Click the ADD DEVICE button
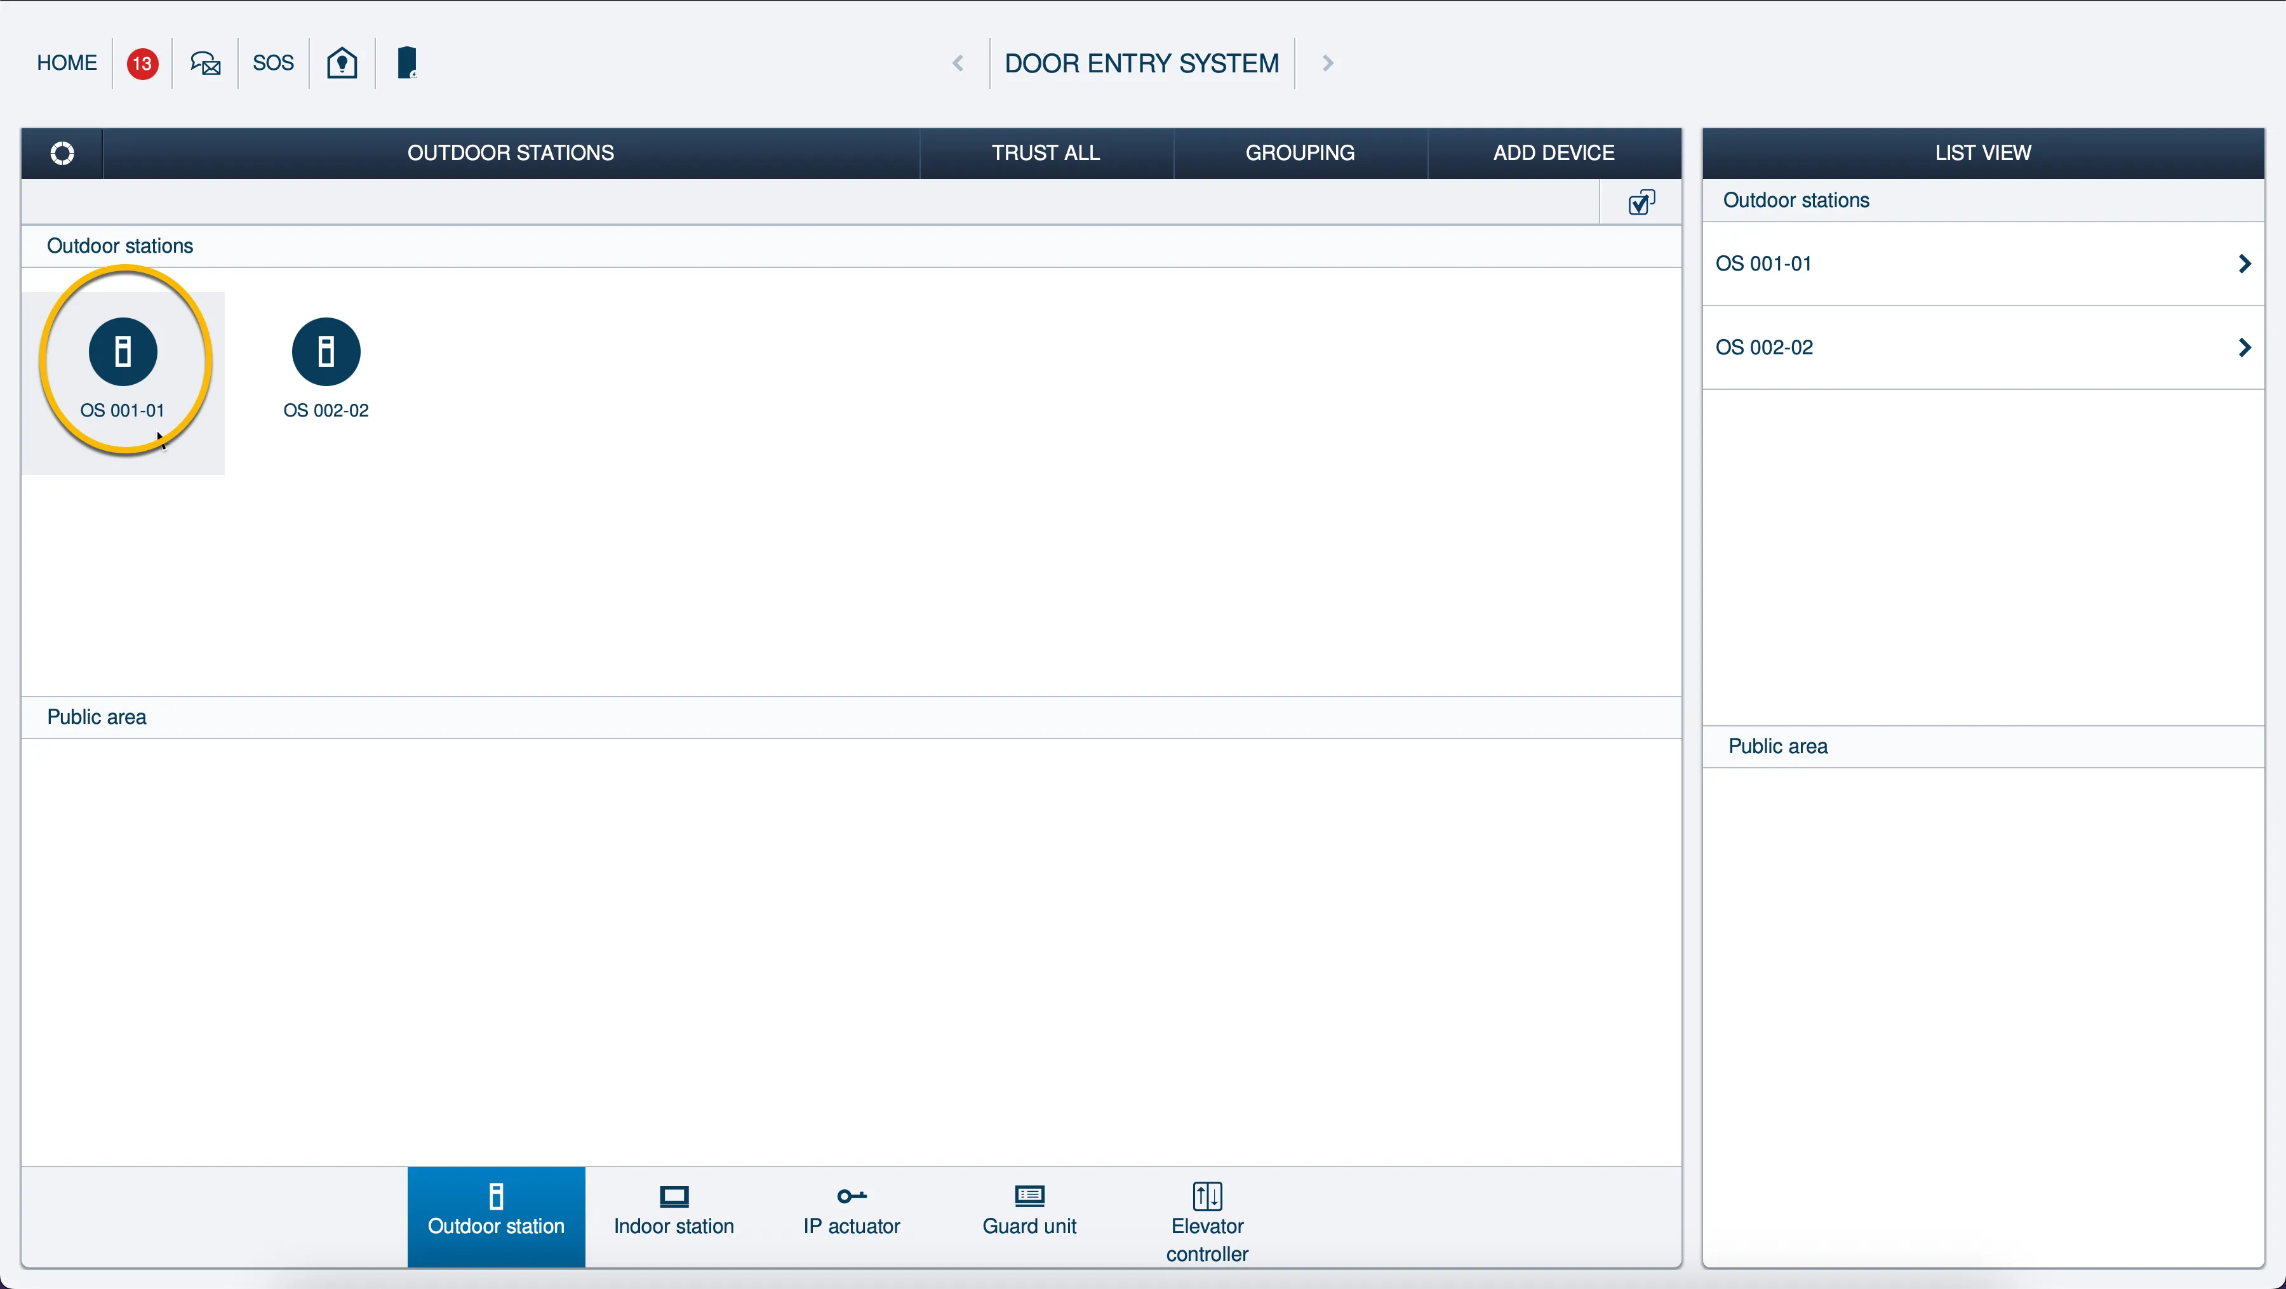This screenshot has height=1289, width=2286. tap(1554, 152)
